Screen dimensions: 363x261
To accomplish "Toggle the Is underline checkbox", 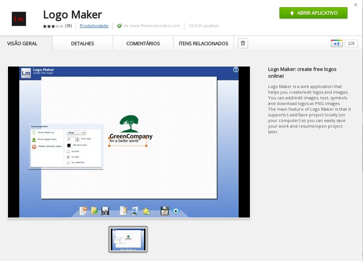I will 68,162.
